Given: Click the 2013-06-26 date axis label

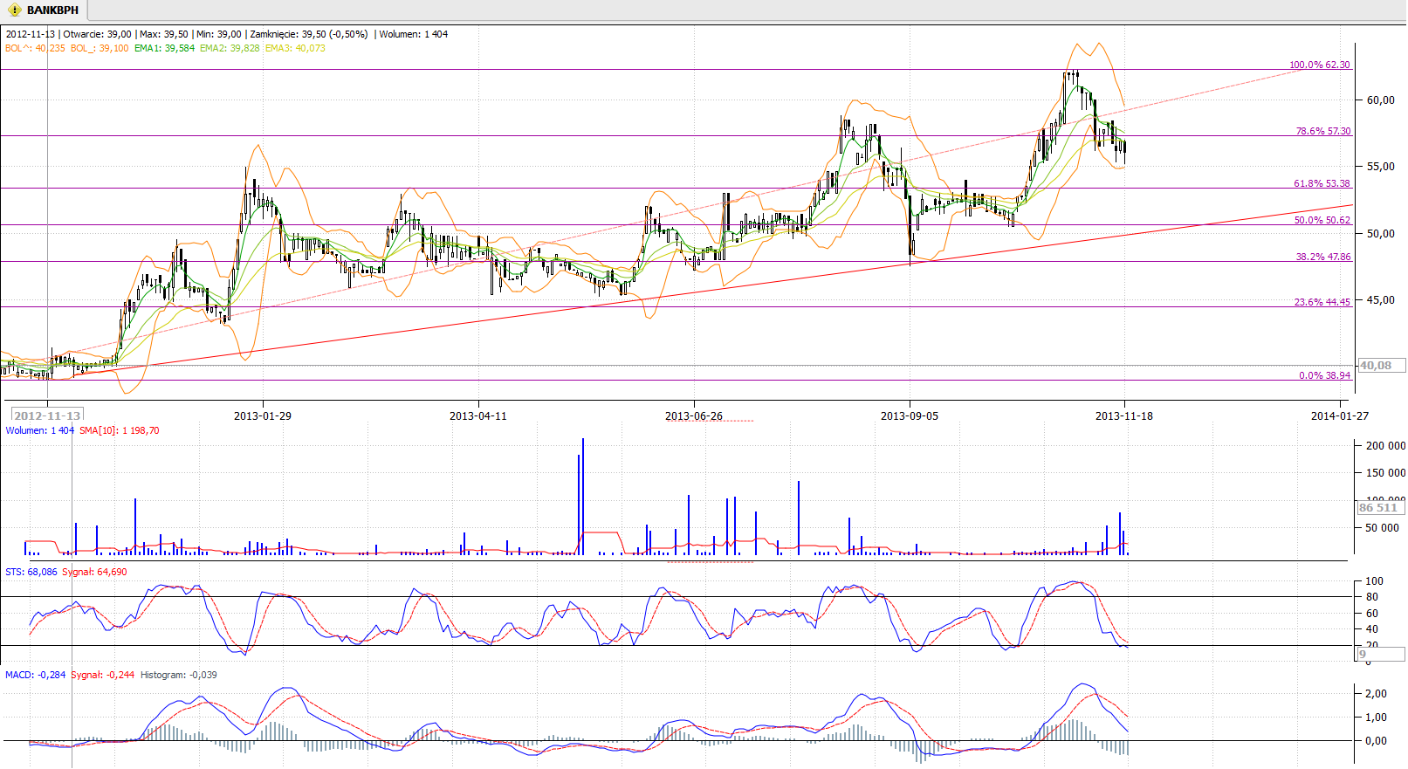Looking at the screenshot, I should point(694,415).
